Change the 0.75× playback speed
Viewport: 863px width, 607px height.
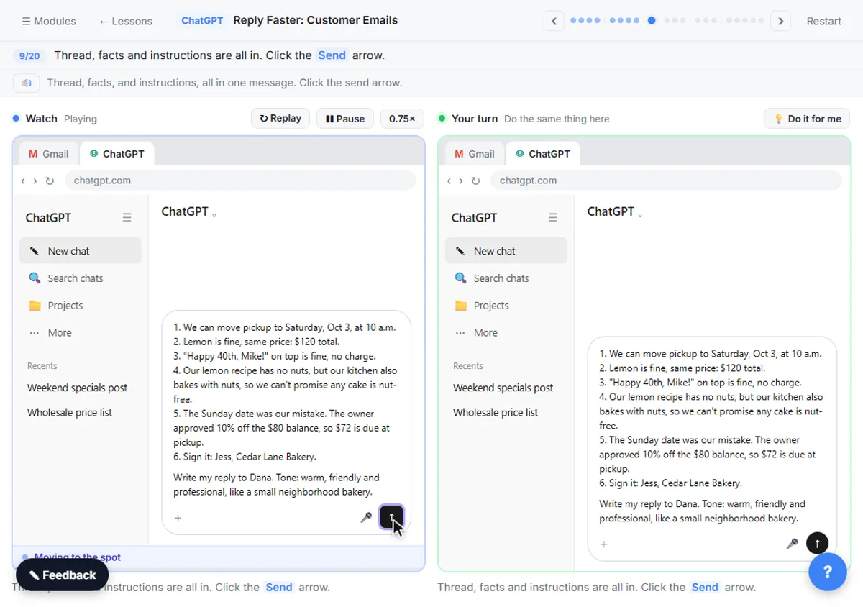point(402,119)
